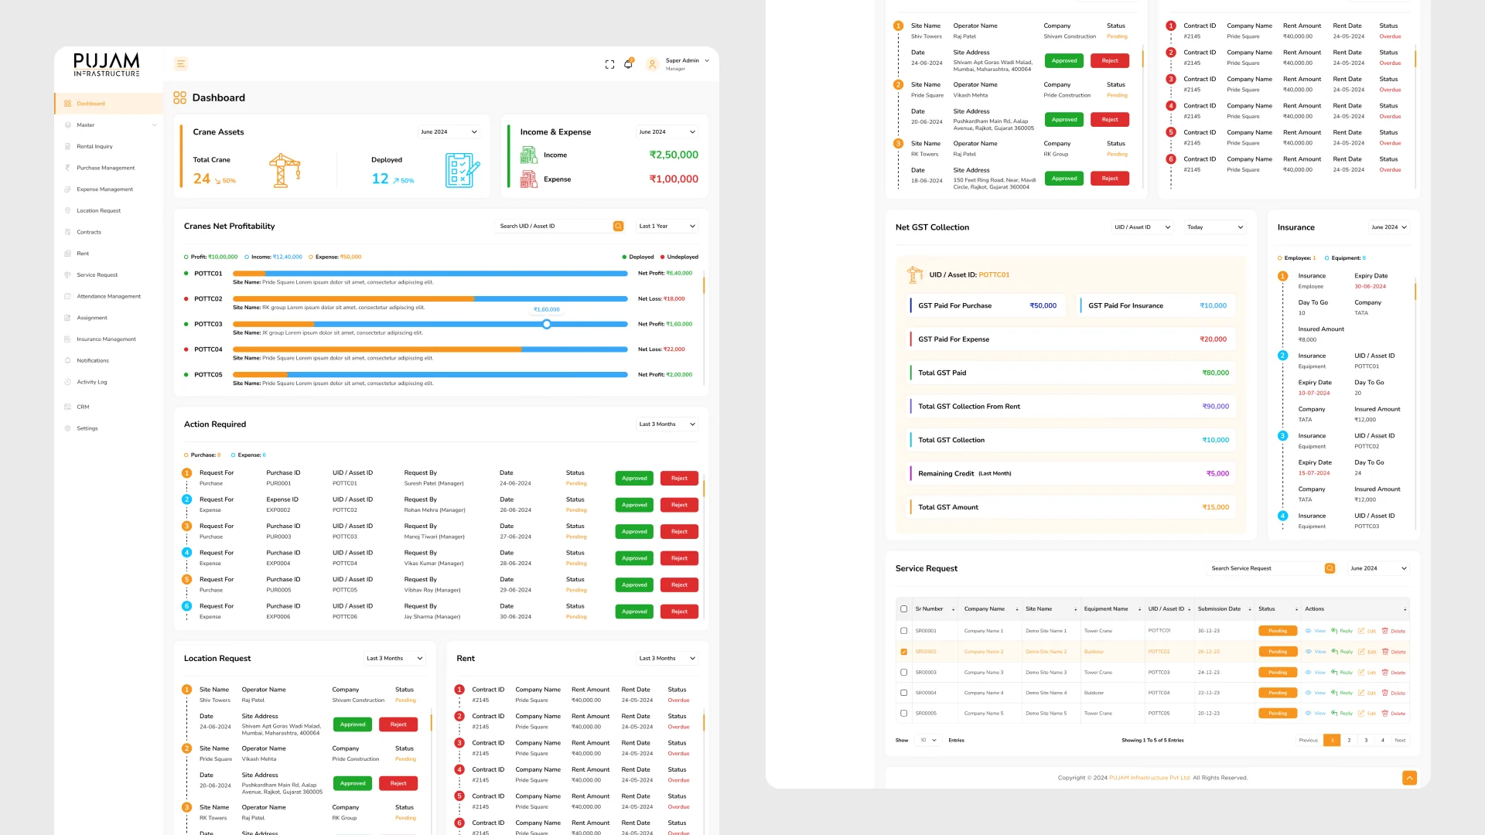Select Insurance Management in sidebar menu
The height and width of the screenshot is (835, 1485).
pos(106,339)
